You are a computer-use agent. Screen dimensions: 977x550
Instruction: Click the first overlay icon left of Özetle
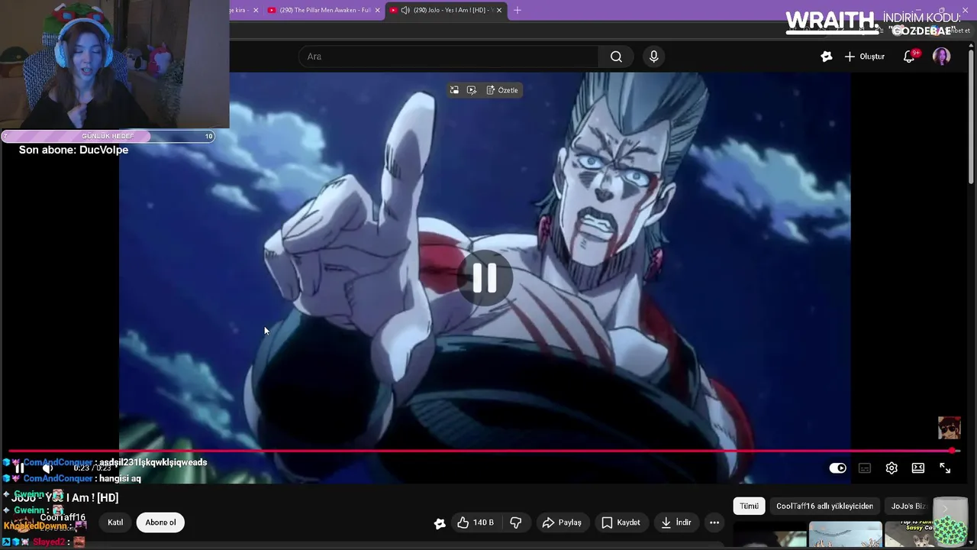[x=454, y=90]
